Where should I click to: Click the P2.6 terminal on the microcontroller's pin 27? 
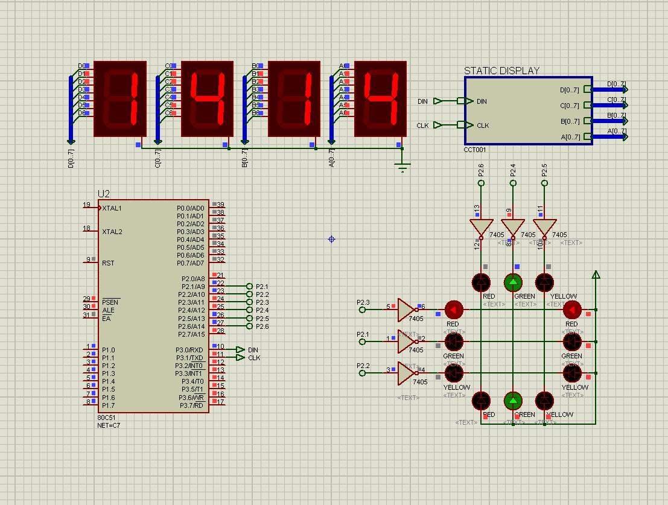pyautogui.click(x=249, y=326)
